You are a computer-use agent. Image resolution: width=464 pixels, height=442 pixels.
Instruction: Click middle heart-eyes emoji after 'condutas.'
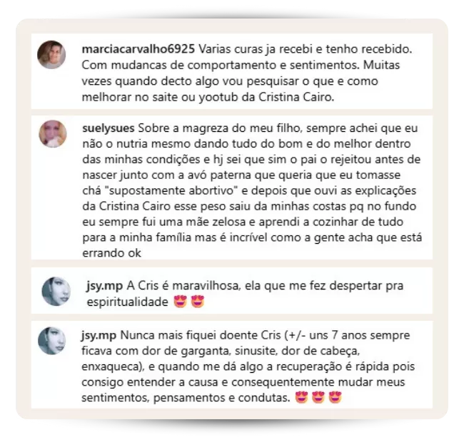(318, 397)
